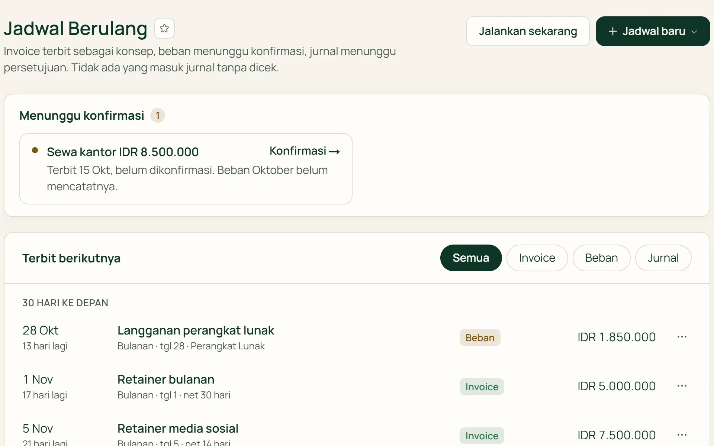Open the Sewa kantor IDR 8.500.000 card
The image size is (714, 446).
tap(186, 169)
